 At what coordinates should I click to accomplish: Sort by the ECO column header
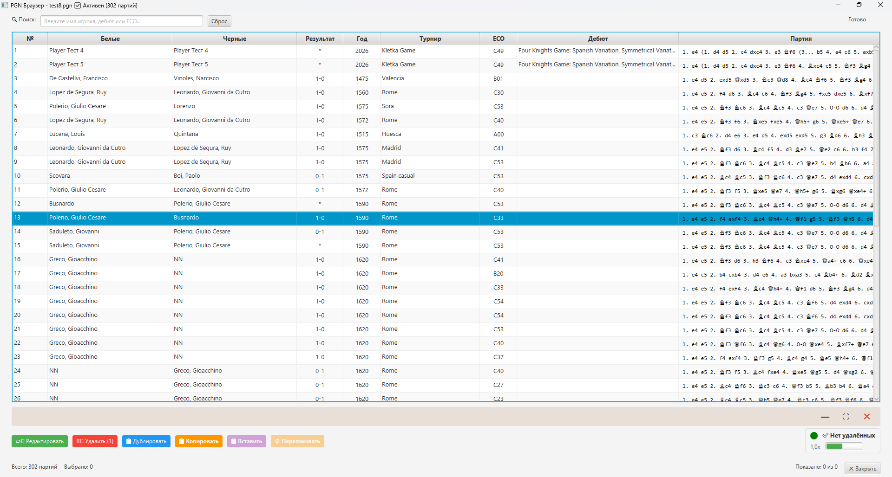click(x=498, y=39)
